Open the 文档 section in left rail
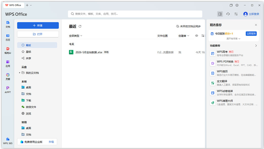 pyautogui.click(x=8, y=24)
